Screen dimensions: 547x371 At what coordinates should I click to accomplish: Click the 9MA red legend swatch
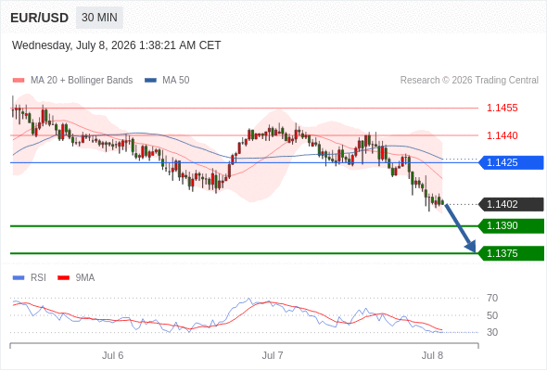click(x=63, y=278)
